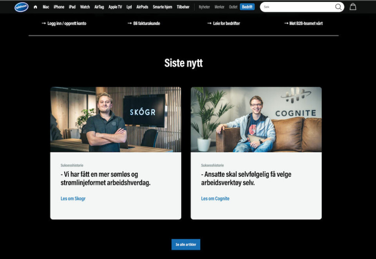Screen dimensions: 376x259
Task: Go to the home page icon
Action: coord(36,7)
